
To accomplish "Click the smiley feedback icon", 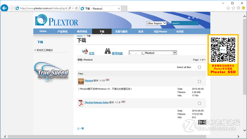I will click(x=243, y=8).
